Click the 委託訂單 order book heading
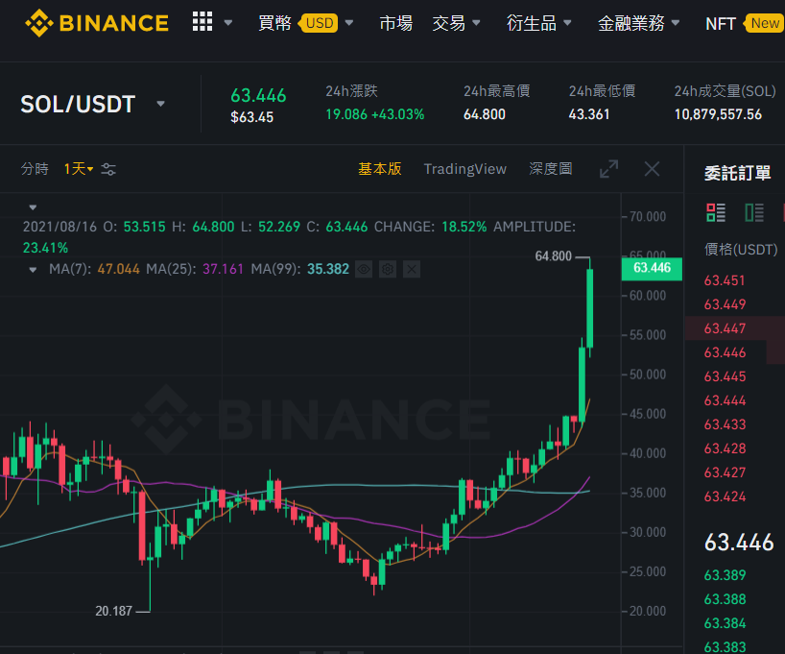Screen dimensions: 785x654 (737, 174)
